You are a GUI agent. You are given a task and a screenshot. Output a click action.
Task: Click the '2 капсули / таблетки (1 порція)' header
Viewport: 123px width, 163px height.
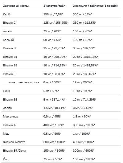coord(95,6)
